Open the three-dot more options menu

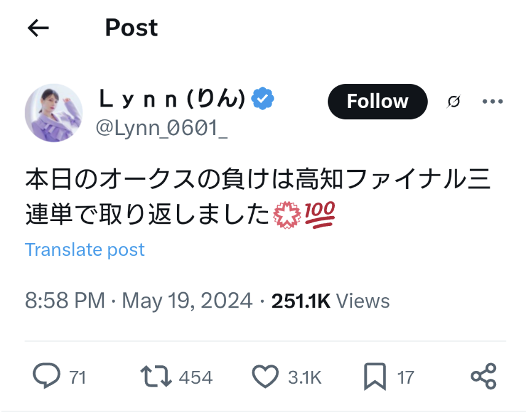click(493, 102)
